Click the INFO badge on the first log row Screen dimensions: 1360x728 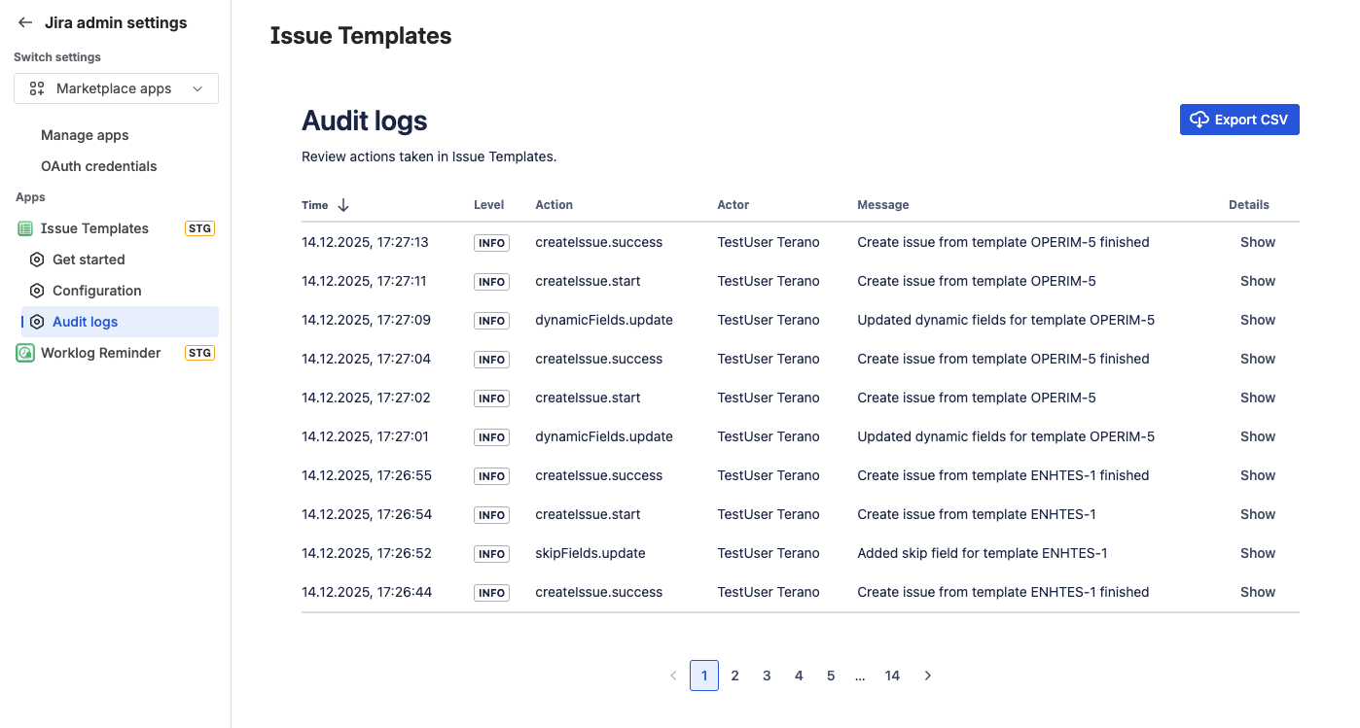pos(491,242)
